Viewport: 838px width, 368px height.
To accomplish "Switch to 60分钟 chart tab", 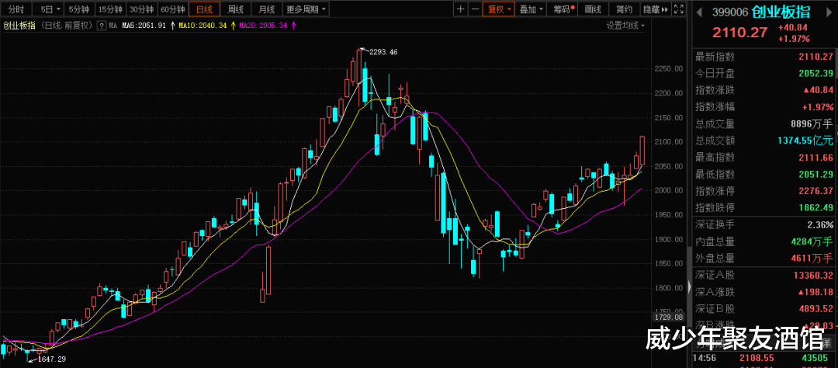I will pyautogui.click(x=173, y=9).
